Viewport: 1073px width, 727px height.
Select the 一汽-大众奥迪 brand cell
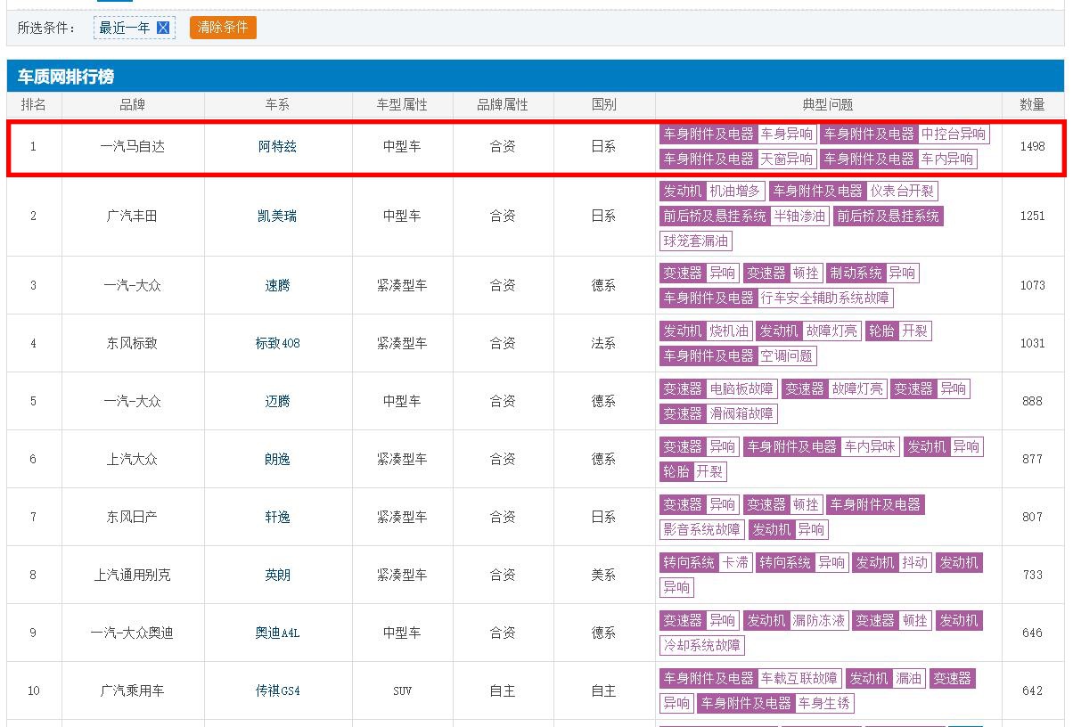pyautogui.click(x=133, y=633)
